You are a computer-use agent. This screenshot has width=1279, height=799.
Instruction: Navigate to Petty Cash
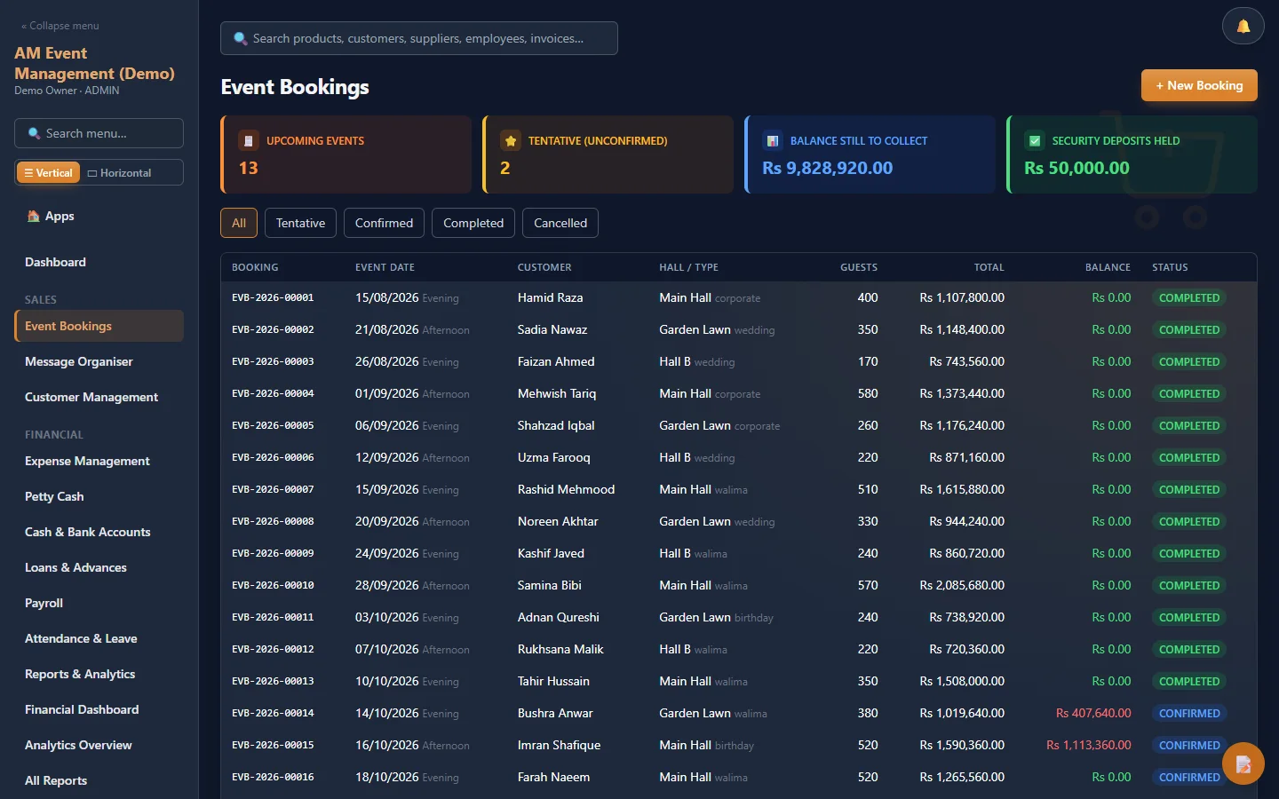click(x=99, y=496)
